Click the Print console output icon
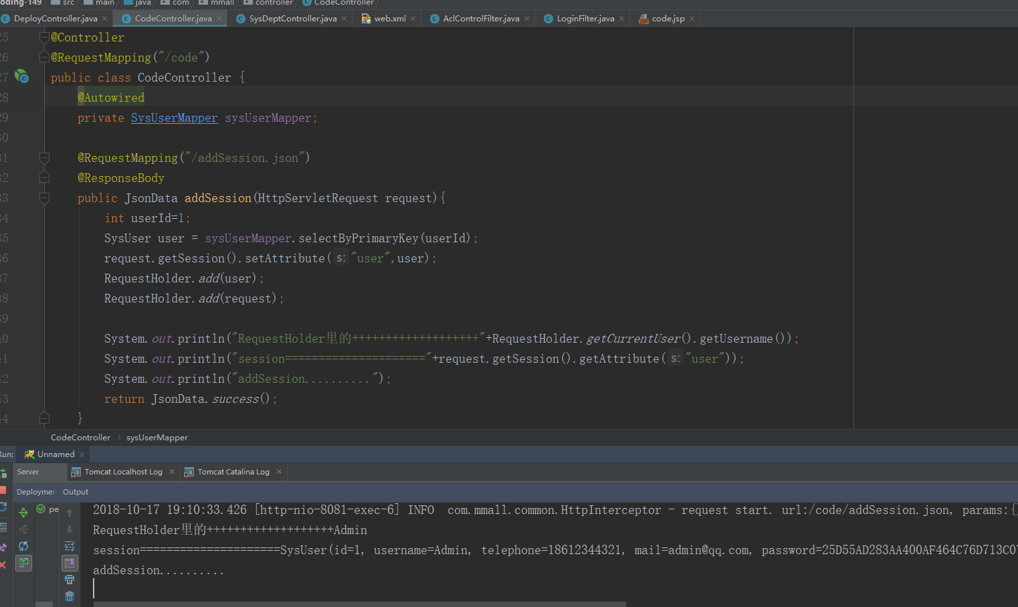This screenshot has width=1018, height=607. pos(70,580)
